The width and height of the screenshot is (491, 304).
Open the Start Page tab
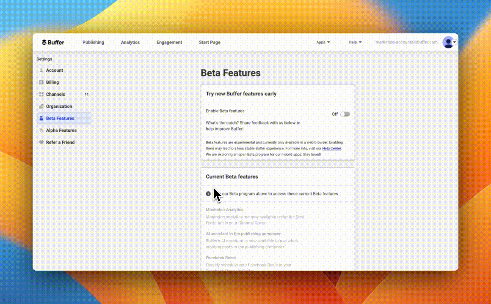[210, 42]
